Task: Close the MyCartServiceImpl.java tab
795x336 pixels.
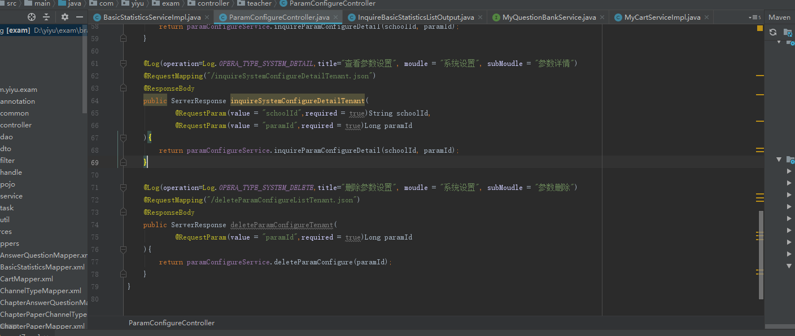Action: click(706, 17)
